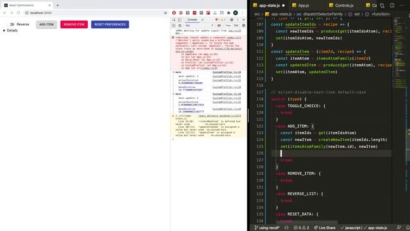Open the errors and warnings status
The image size is (410, 231).
pyautogui.click(x=301, y=228)
